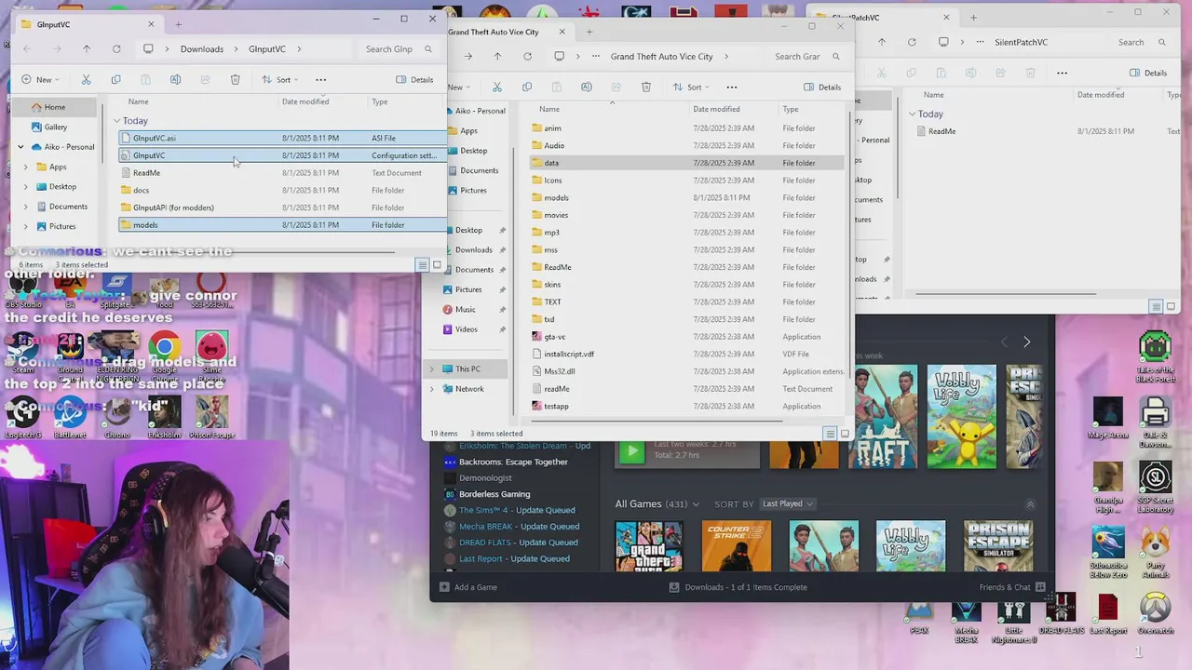Click Copy icon in Vice City window toolbar

(527, 87)
